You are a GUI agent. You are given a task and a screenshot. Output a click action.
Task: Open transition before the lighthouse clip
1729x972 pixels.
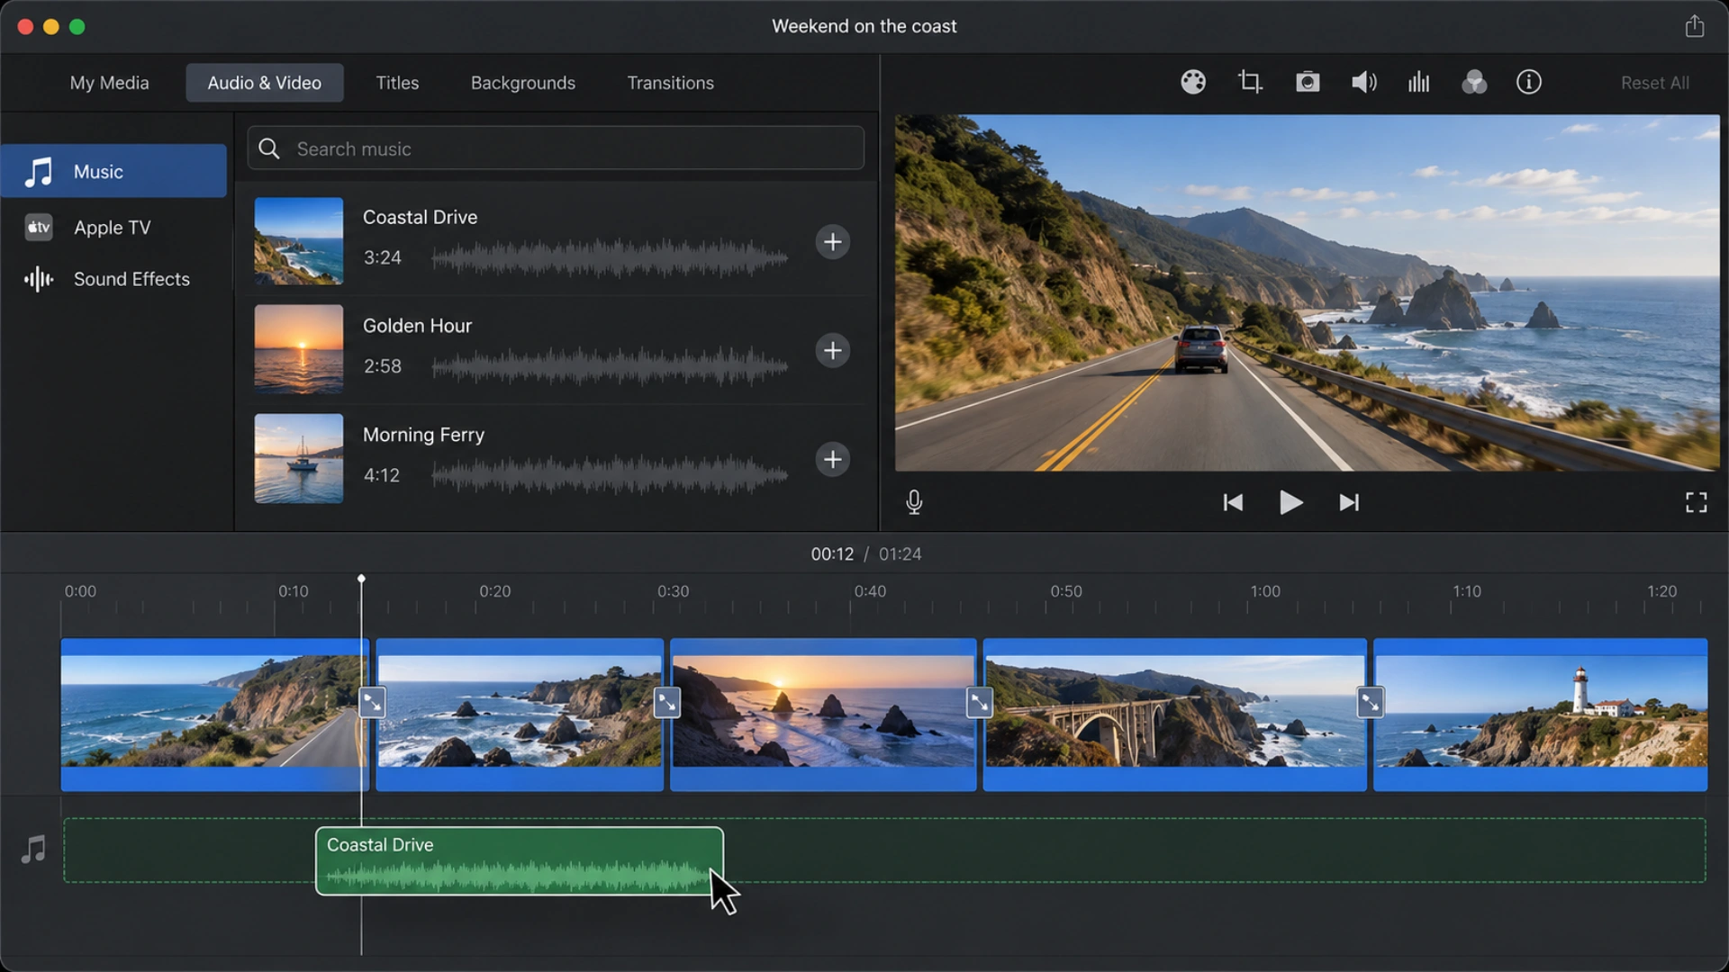[1371, 702]
